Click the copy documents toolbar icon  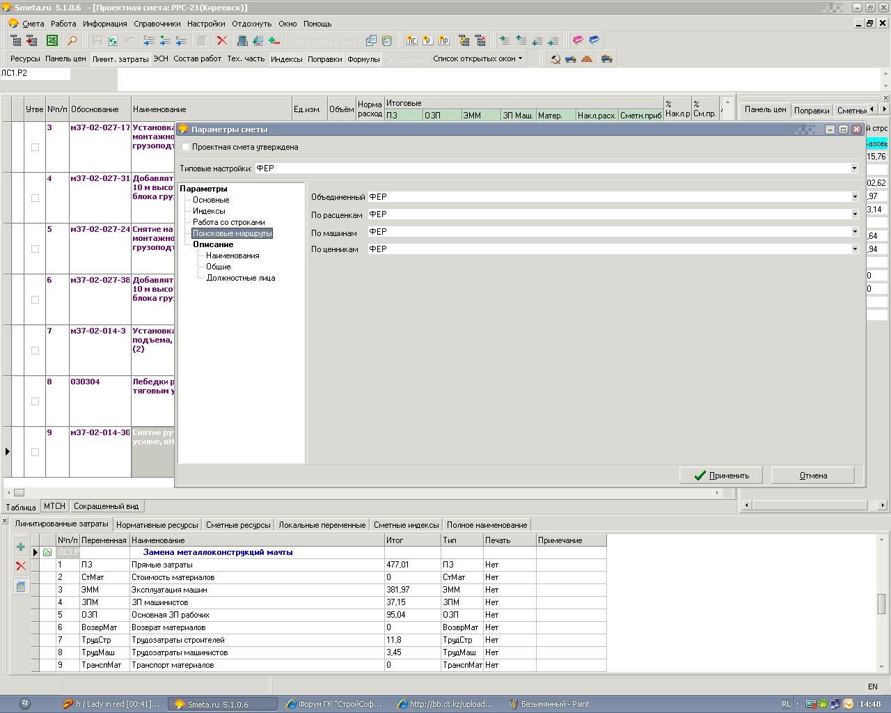tap(371, 40)
